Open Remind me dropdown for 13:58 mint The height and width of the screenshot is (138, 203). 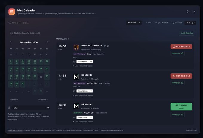84,117
